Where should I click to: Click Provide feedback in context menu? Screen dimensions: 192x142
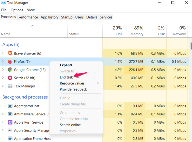point(73,89)
